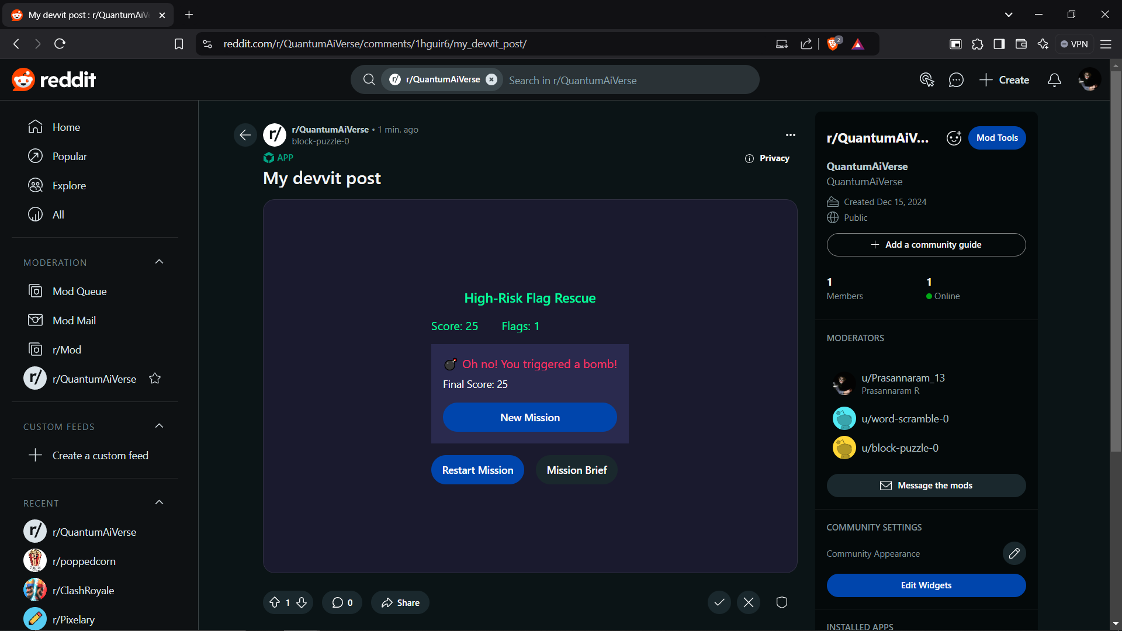
Task: Approve post with checkmark mod icon
Action: click(x=719, y=602)
